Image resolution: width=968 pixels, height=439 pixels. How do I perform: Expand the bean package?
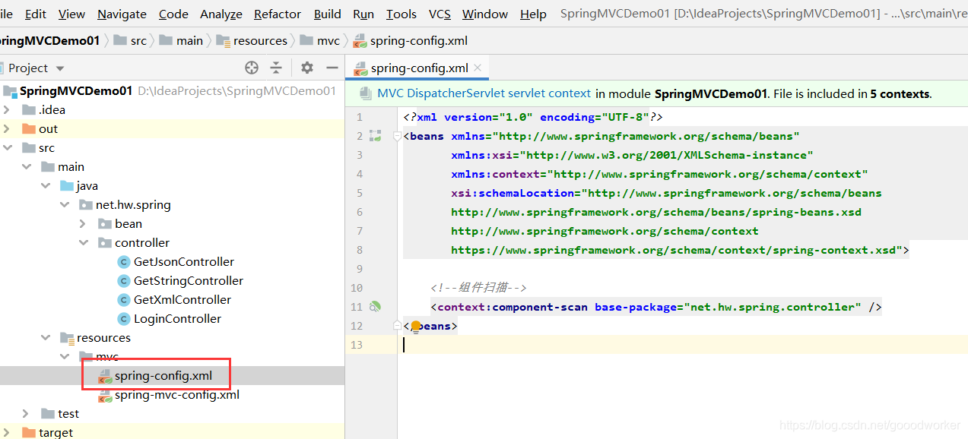pos(83,223)
